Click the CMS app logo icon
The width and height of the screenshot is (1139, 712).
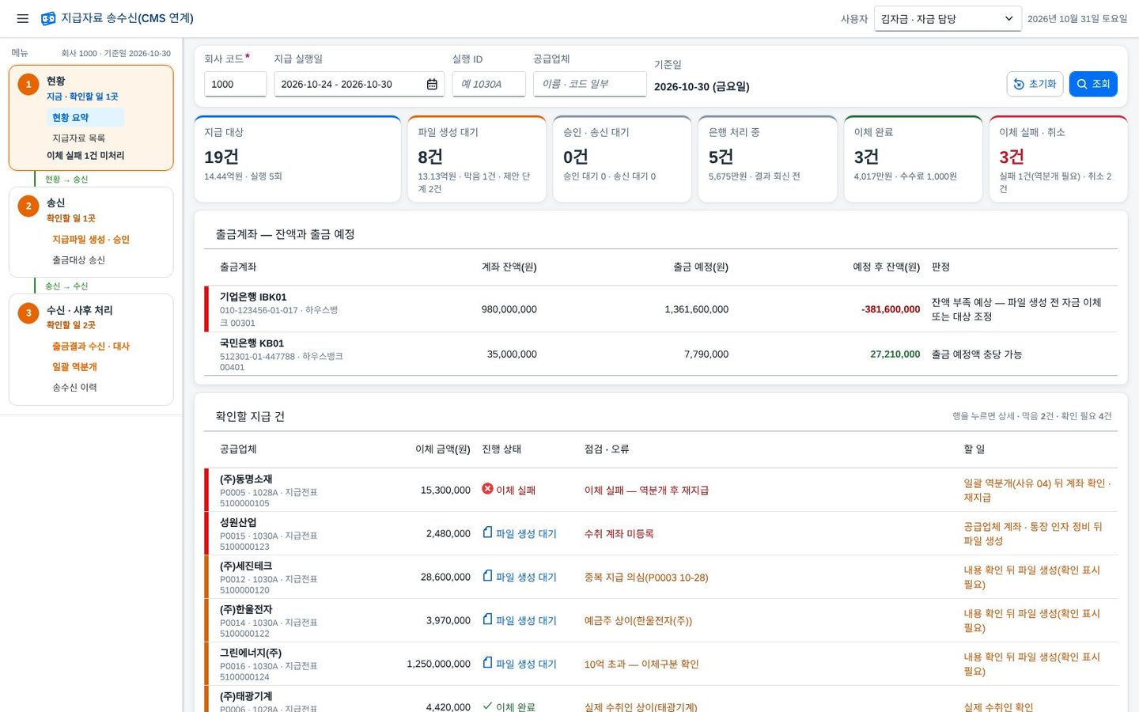48,18
